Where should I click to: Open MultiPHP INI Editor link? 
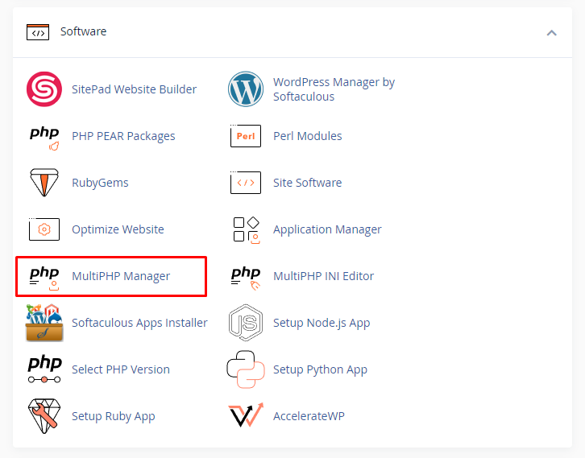[x=323, y=276]
